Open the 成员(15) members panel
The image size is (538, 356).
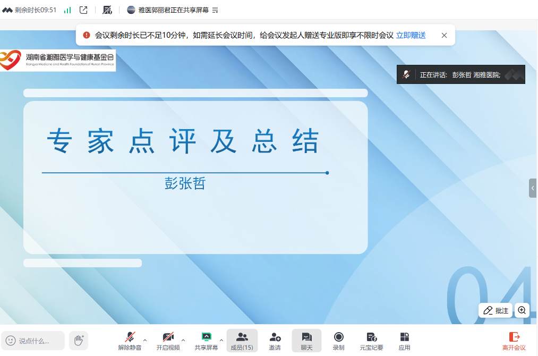point(242,340)
